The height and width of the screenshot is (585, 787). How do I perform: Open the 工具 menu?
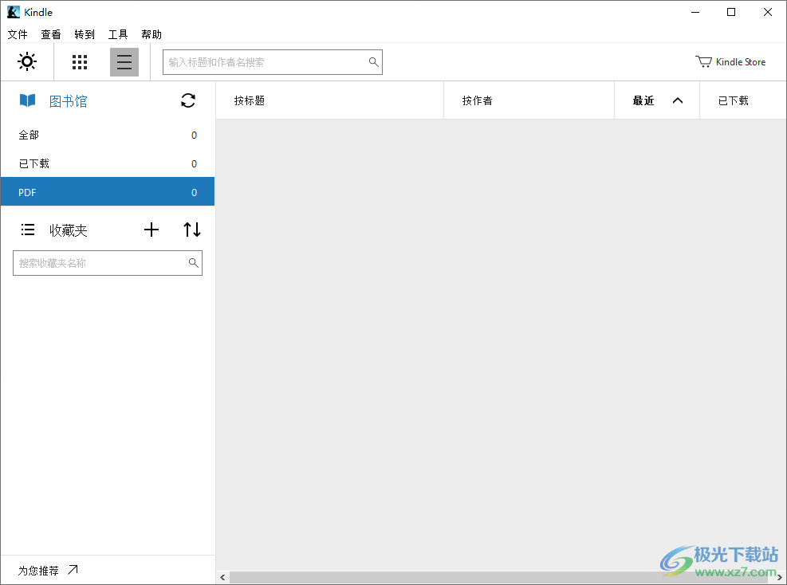coord(118,34)
